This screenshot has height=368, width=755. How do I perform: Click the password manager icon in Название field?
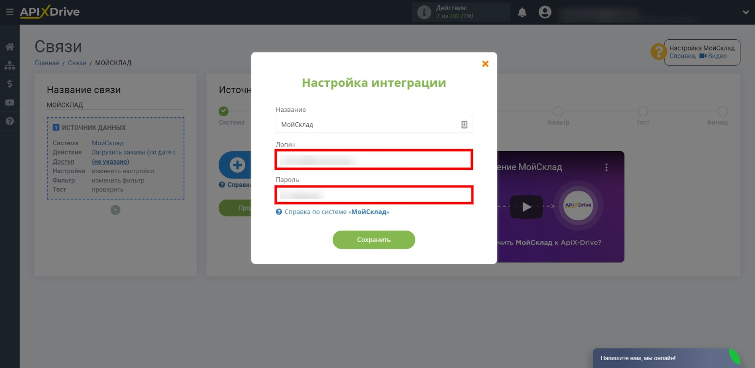pos(464,125)
